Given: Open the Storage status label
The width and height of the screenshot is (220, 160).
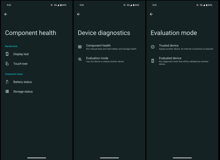Looking at the screenshot, I should pos(23,92).
